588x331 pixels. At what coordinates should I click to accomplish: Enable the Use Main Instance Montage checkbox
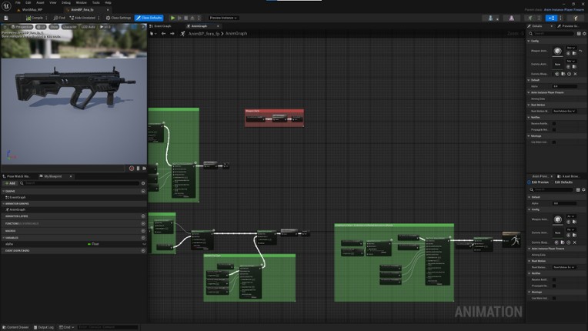(x=554, y=142)
